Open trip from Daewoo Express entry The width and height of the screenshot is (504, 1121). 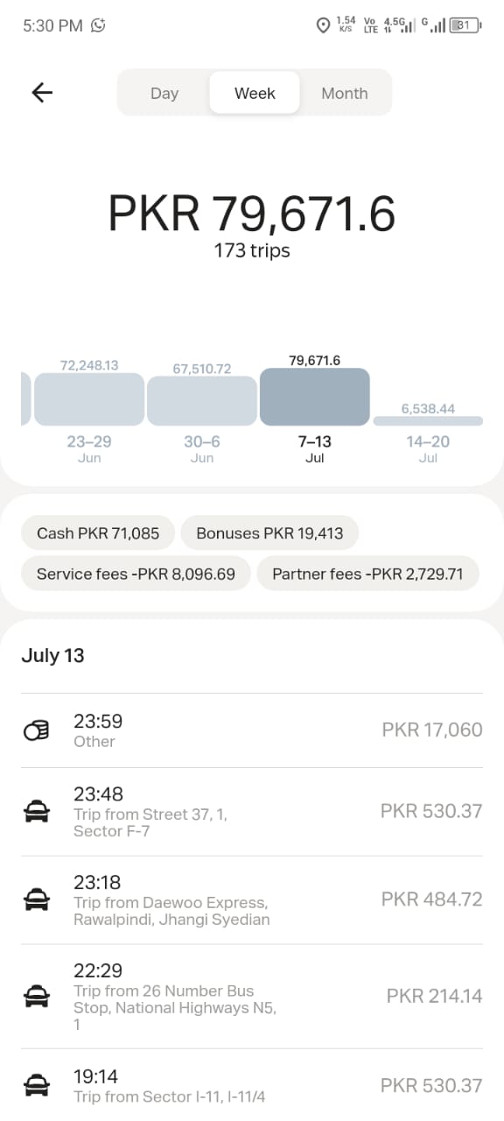point(252,899)
